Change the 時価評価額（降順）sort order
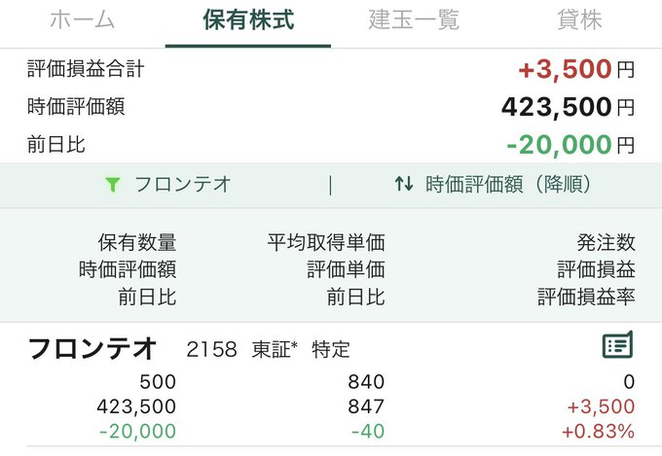Image resolution: width=662 pixels, height=456 pixels. click(x=494, y=185)
